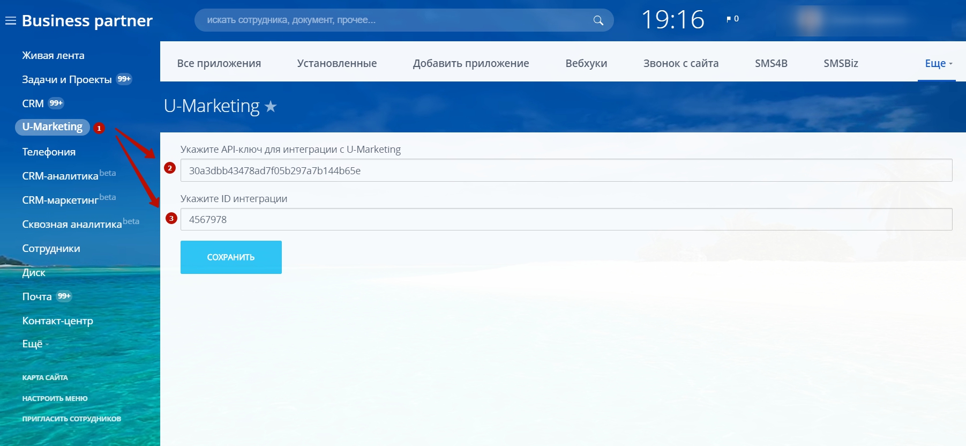Click the Business partner logo title
This screenshot has width=966, height=446.
(x=87, y=20)
